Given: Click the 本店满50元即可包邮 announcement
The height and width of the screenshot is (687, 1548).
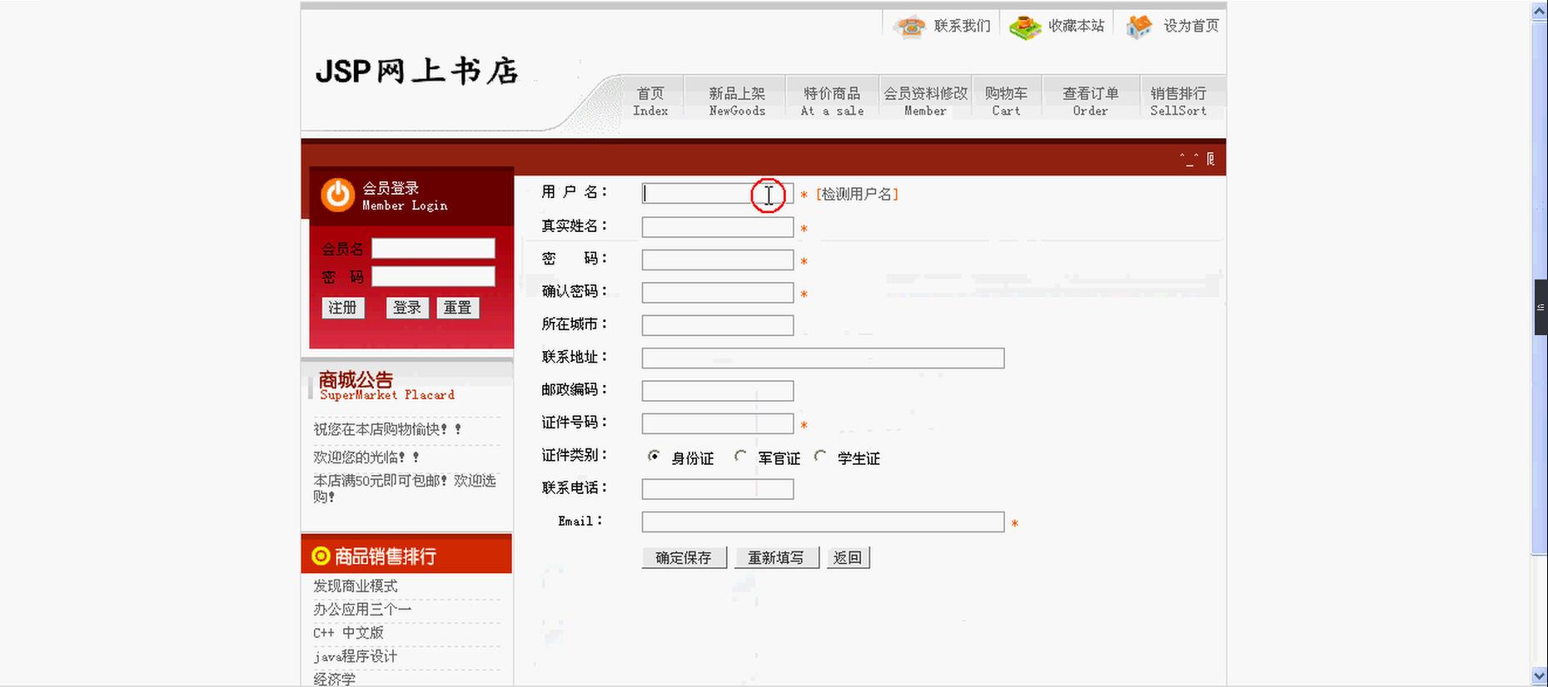Looking at the screenshot, I should (x=405, y=488).
